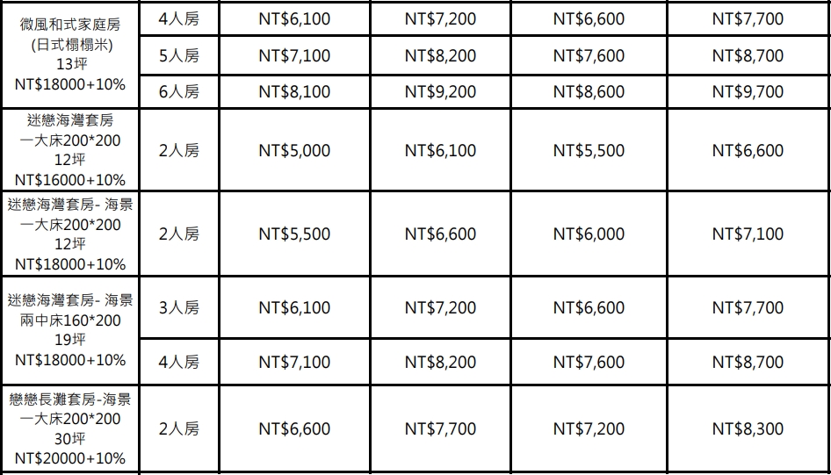The width and height of the screenshot is (831, 475).
Task: Click the NT$7,700 price in the 3人房 row
Action: click(x=748, y=307)
